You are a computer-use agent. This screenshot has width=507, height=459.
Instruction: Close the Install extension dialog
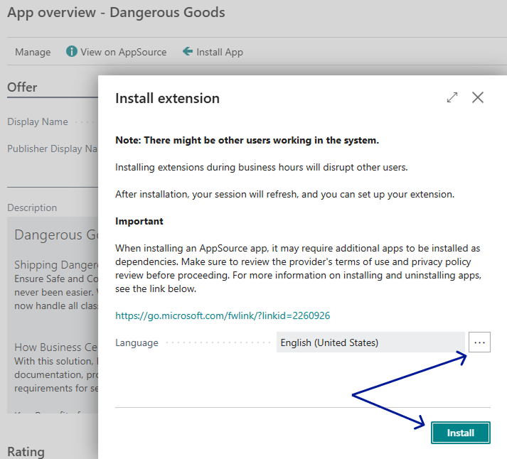478,98
